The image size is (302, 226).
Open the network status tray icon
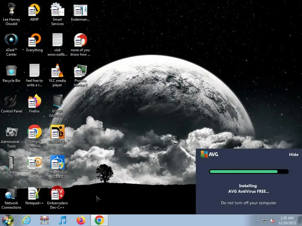(265, 220)
